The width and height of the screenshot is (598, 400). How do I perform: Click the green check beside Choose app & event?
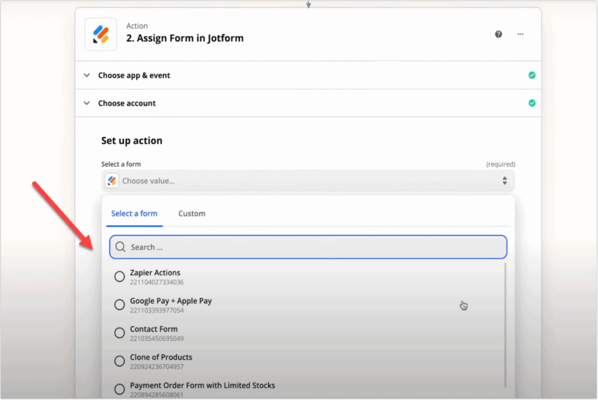point(531,75)
